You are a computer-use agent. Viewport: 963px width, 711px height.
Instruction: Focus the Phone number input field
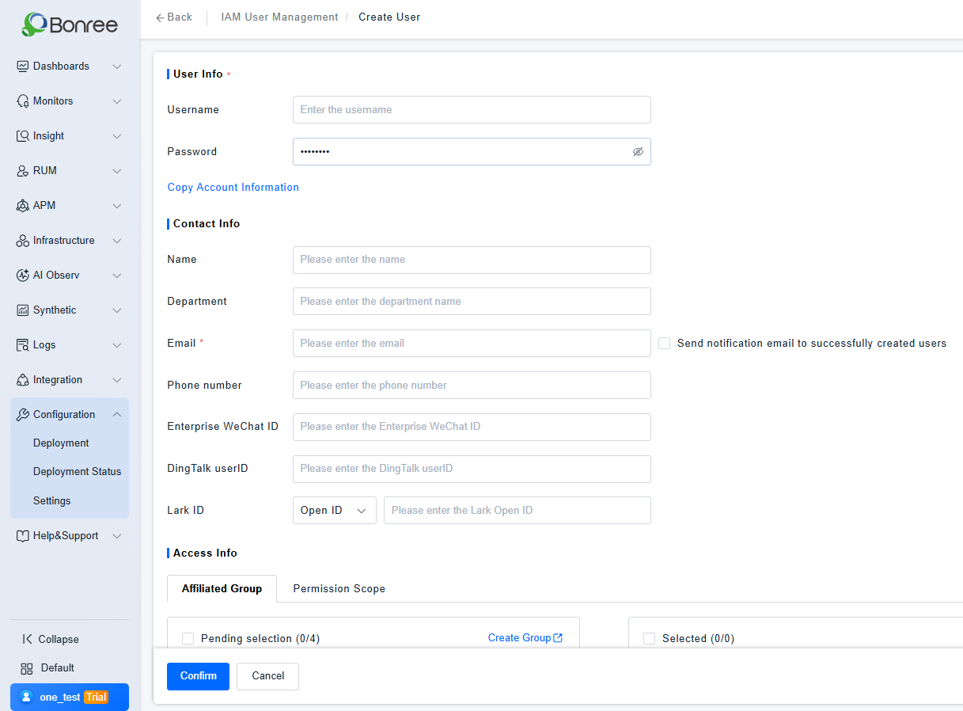click(472, 386)
